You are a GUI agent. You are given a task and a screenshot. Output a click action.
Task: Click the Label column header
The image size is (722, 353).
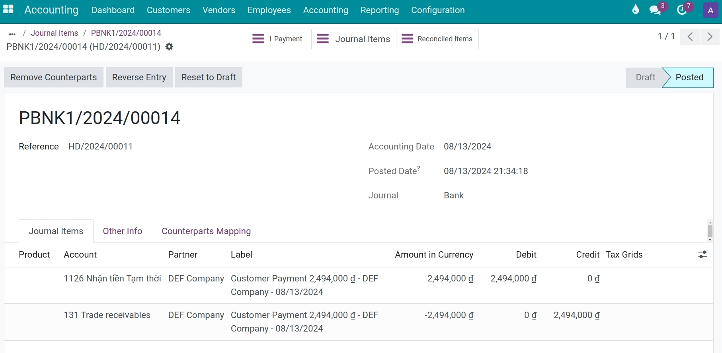pyautogui.click(x=242, y=254)
